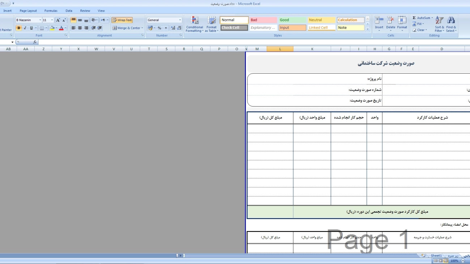Switch to Page Layout view in status bar
The image size is (470, 264).
click(x=440, y=261)
